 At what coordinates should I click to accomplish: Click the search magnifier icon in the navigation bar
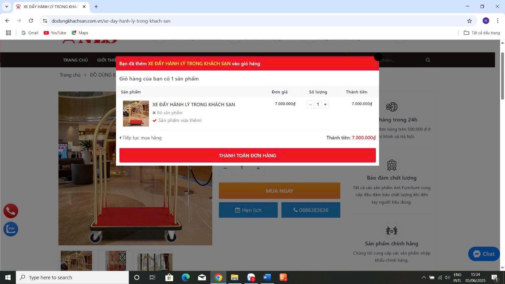coord(428,60)
